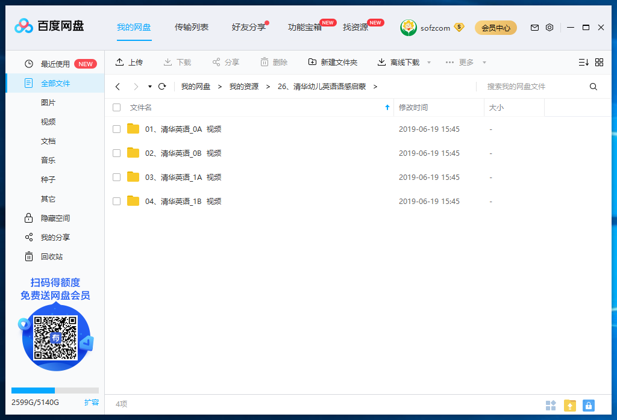
Task: Open the hidden space lock icon bottom right
Action: (589, 405)
